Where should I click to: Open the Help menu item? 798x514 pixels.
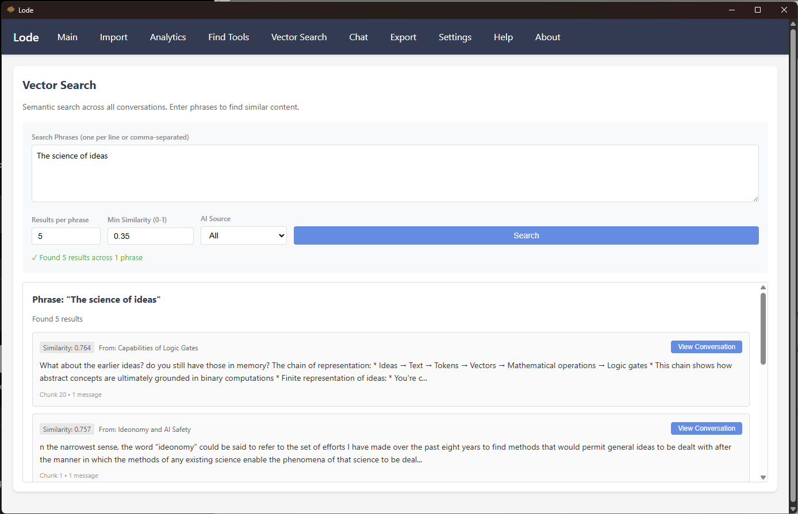pyautogui.click(x=503, y=37)
